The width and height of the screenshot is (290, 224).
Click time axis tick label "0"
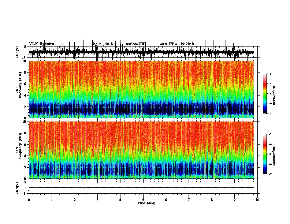pyautogui.click(x=29, y=200)
